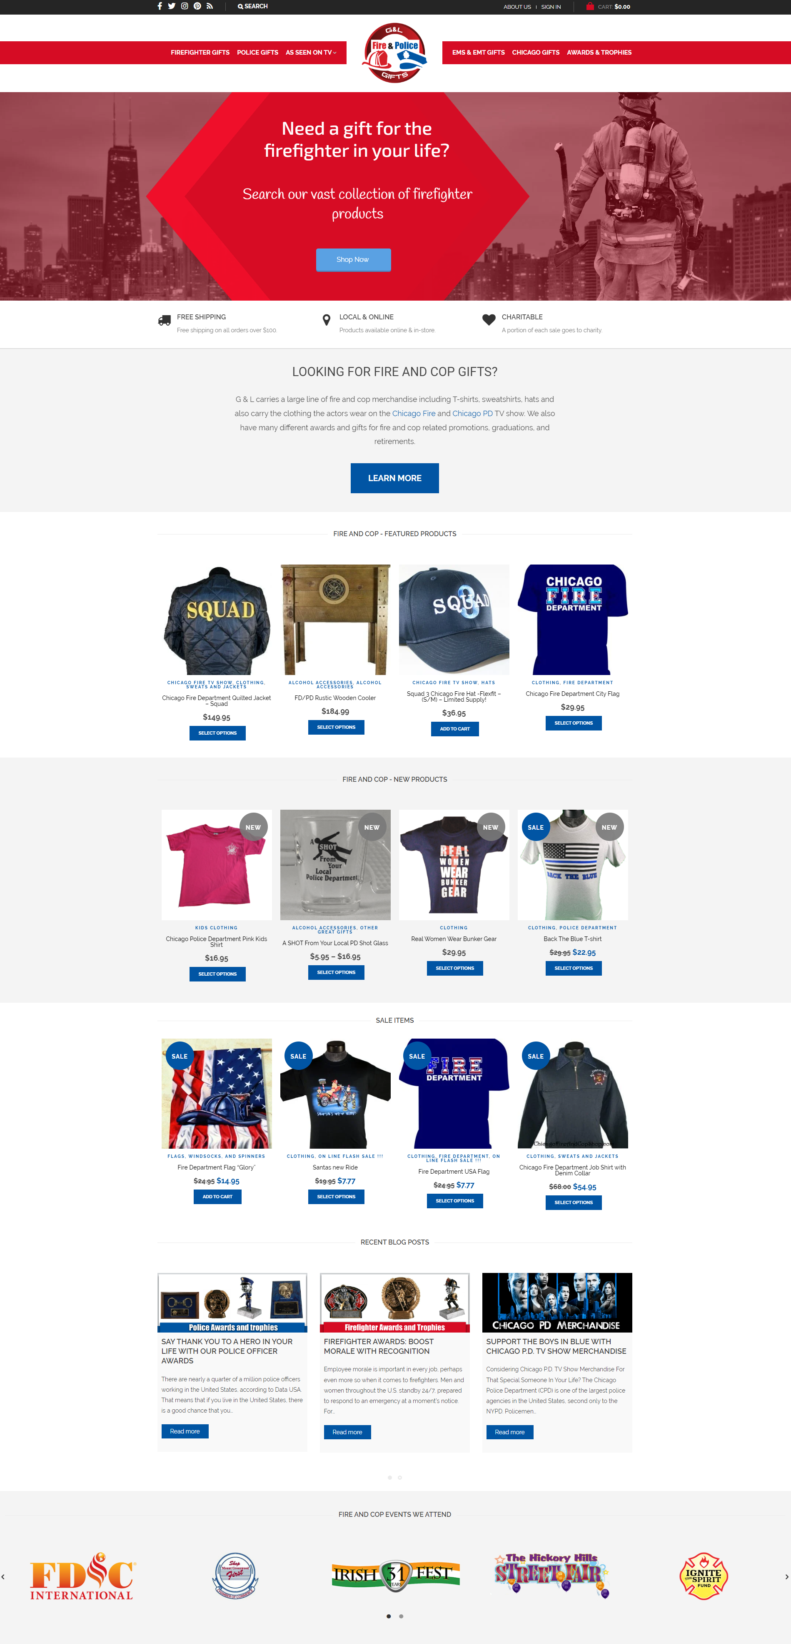
Task: Click the Shop Now hero button
Action: tap(353, 260)
